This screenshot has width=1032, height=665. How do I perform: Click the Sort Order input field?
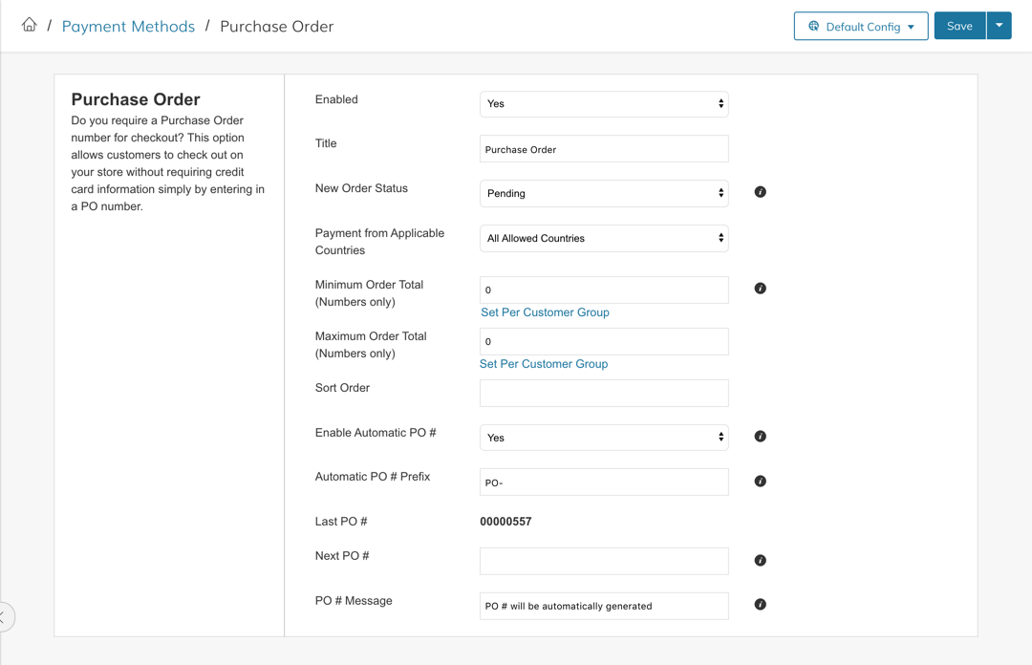coord(604,393)
